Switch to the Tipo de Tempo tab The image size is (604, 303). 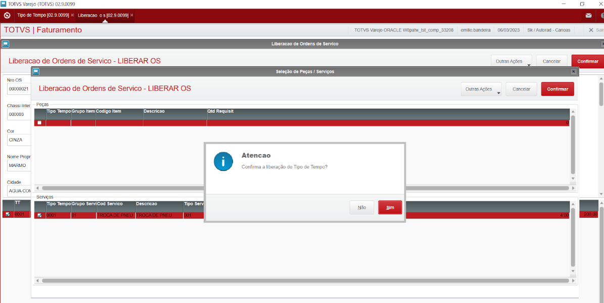tap(43, 15)
